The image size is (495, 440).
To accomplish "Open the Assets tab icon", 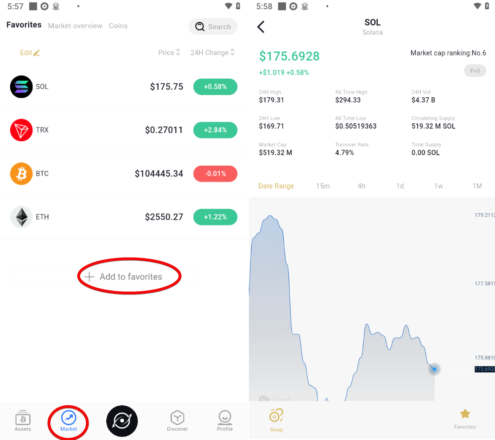I will (x=23, y=418).
